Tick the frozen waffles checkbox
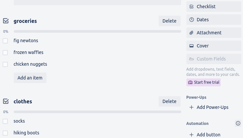This screenshot has height=138, width=243. [x=5, y=53]
